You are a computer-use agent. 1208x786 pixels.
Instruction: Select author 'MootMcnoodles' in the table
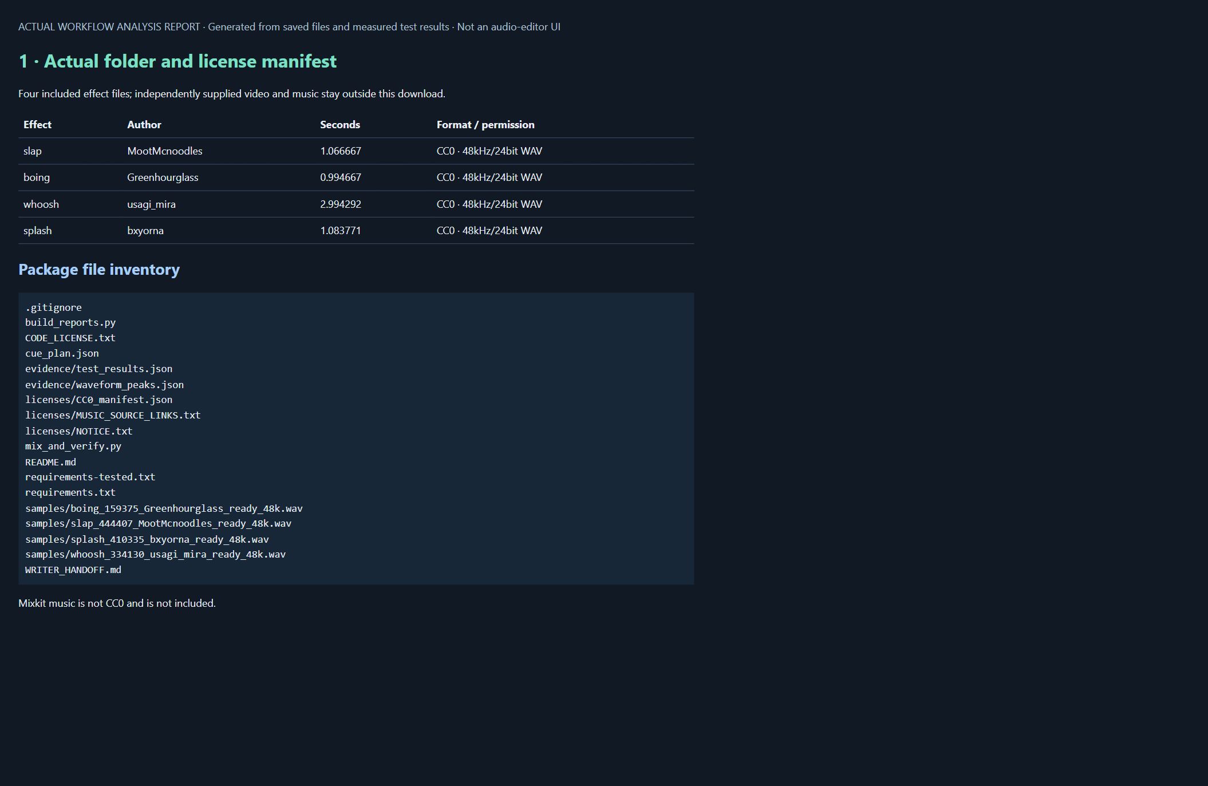point(165,151)
